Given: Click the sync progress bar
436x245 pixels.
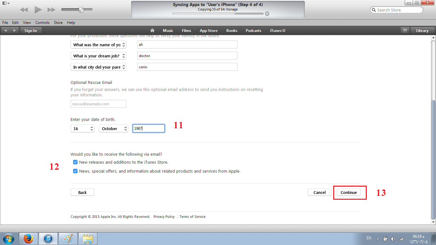Looking at the screenshot, I should (218, 14).
